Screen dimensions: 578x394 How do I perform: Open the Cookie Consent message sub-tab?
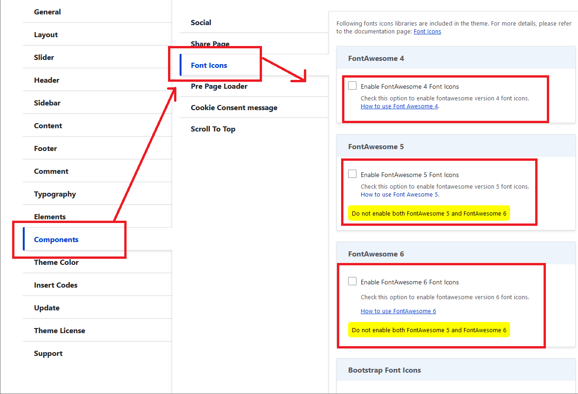pos(234,108)
